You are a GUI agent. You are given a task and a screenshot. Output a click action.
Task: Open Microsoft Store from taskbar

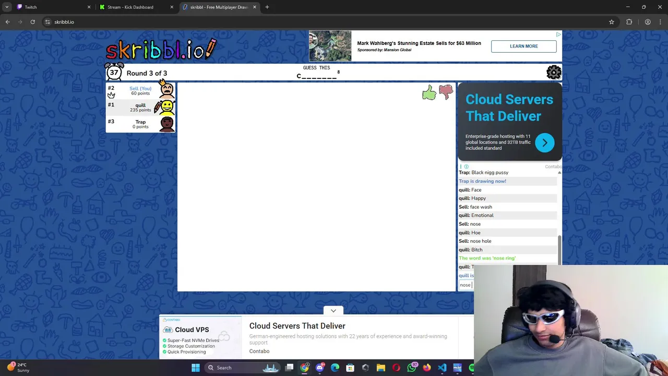350,368
